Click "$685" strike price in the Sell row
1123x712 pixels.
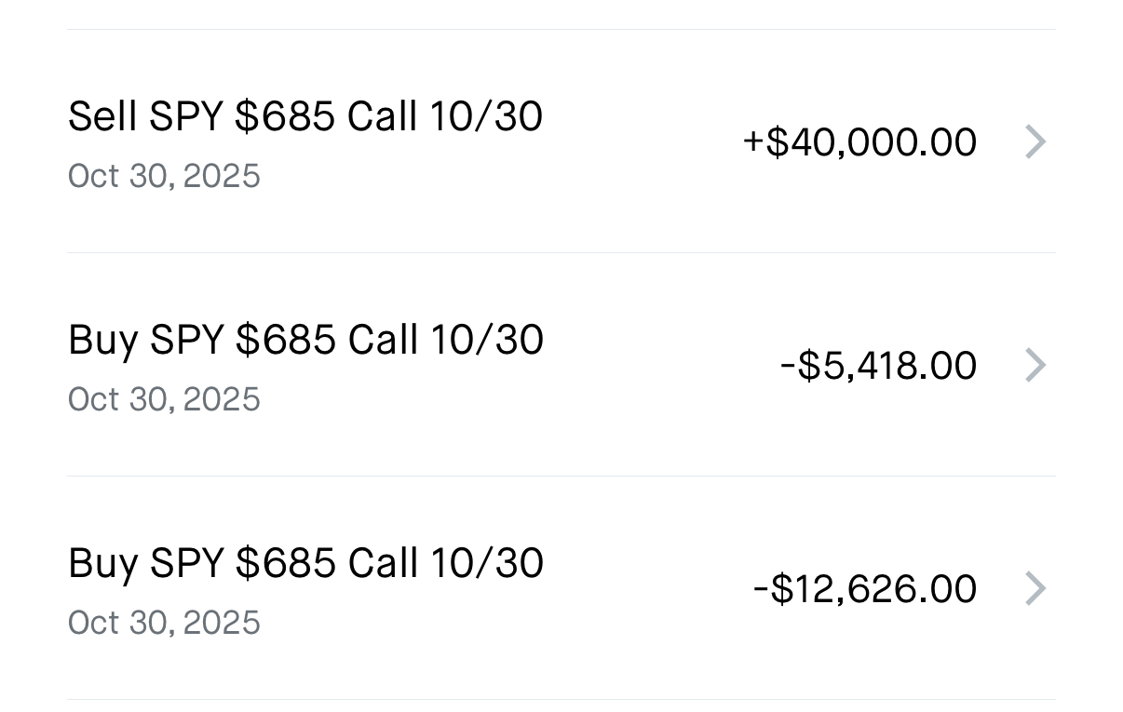tap(284, 117)
